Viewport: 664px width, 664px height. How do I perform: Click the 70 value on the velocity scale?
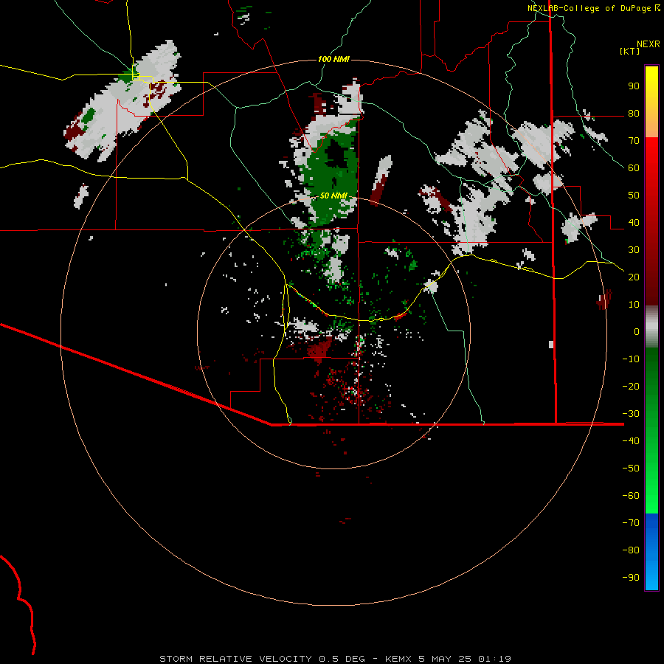pyautogui.click(x=634, y=141)
